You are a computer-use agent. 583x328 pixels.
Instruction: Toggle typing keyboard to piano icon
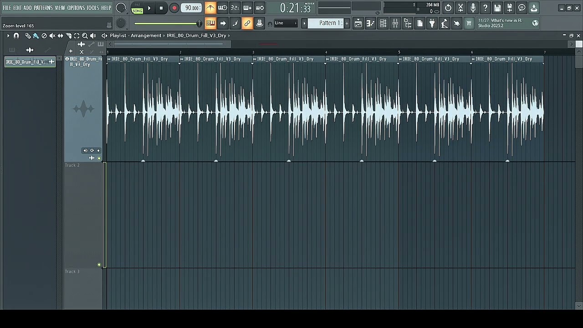210,23
